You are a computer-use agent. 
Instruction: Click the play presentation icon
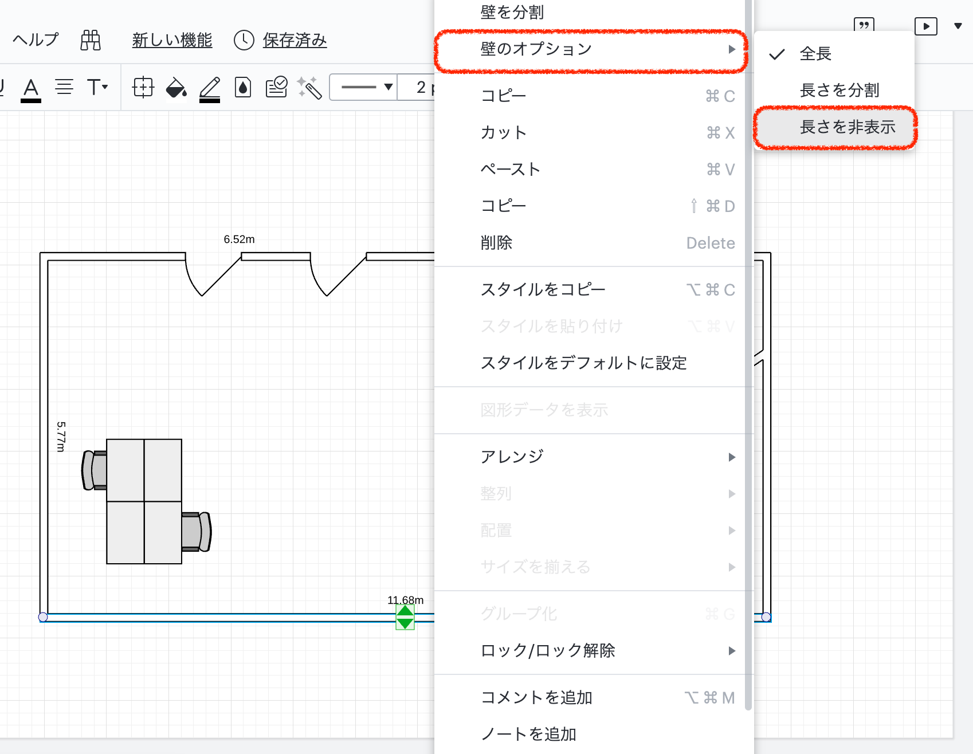[925, 26]
